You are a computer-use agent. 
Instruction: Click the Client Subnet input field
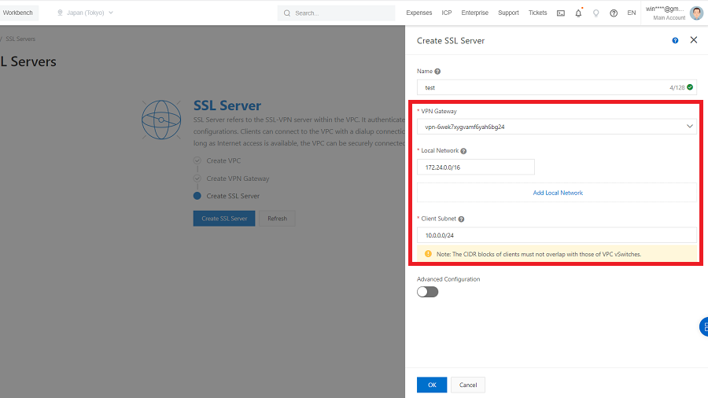click(556, 235)
